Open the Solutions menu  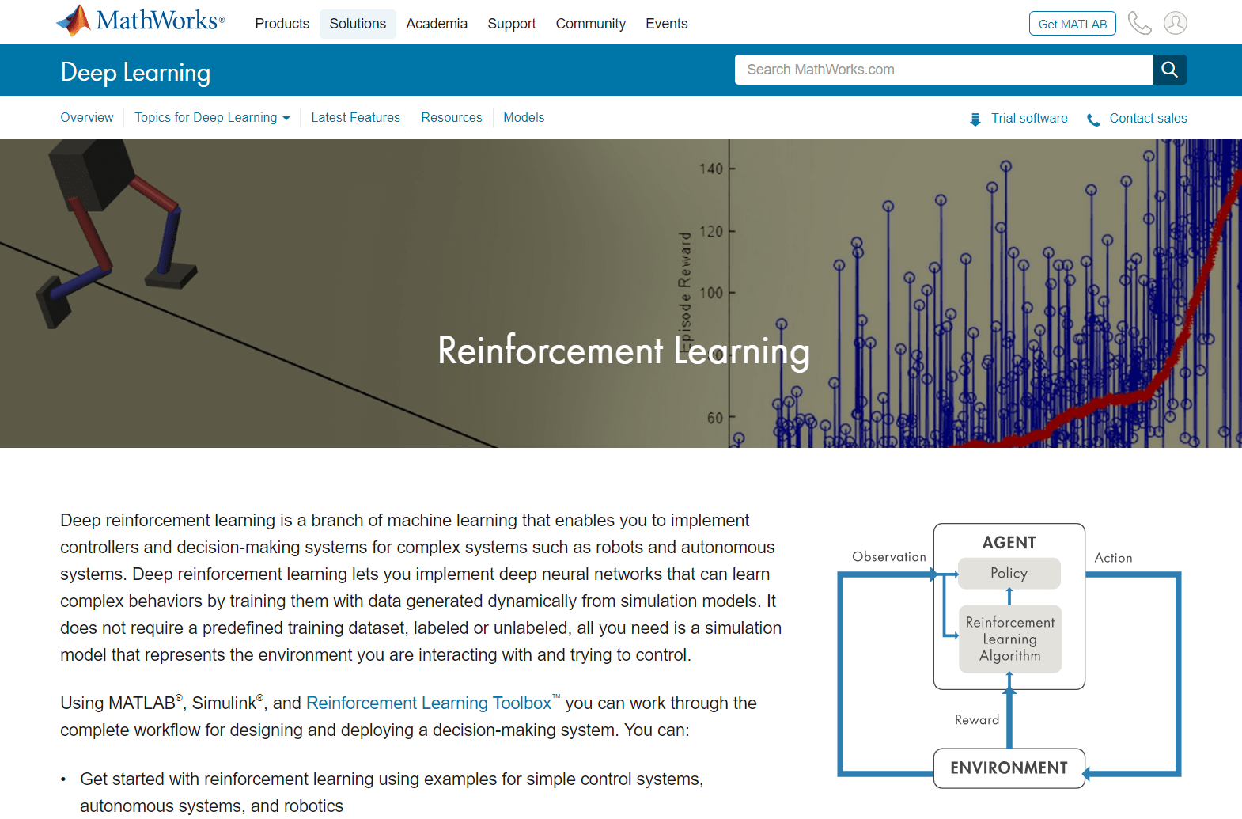(358, 24)
